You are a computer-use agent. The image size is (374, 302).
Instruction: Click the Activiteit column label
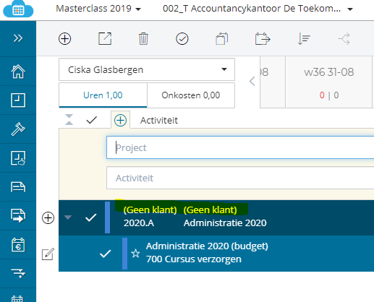click(159, 120)
